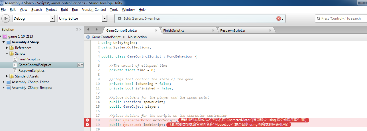This screenshot has width=367, height=131.
Task: Click the Assembly-CSharp-Editor project icon
Action: click(8, 82)
